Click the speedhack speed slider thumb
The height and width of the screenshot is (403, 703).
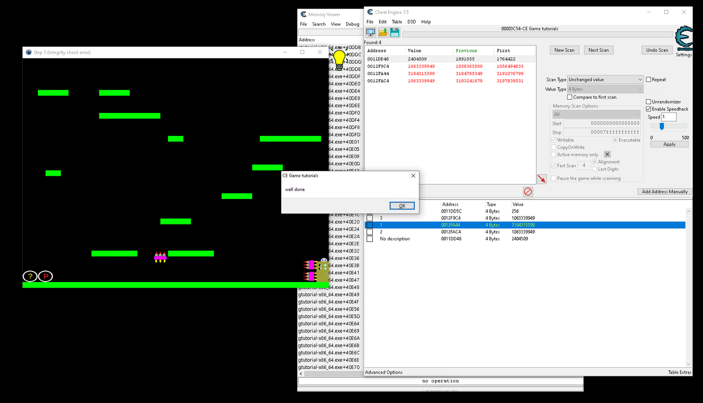click(x=662, y=126)
